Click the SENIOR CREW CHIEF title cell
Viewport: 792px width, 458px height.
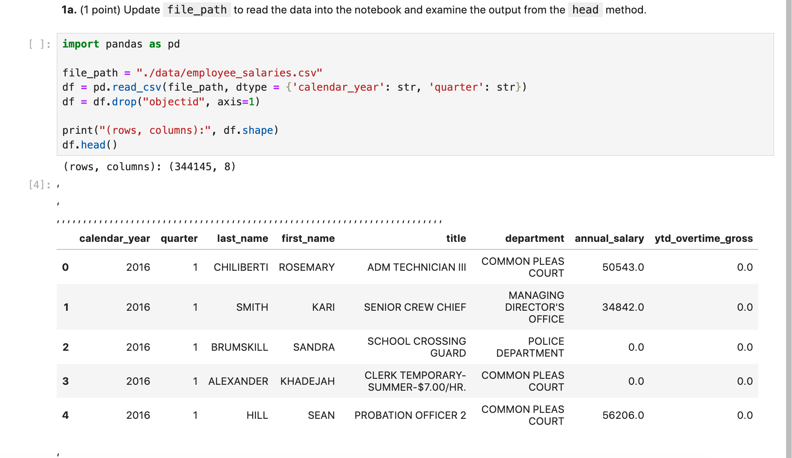tap(415, 307)
